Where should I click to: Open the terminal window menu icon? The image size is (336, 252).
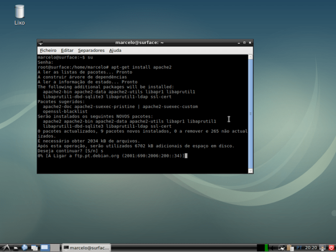coord(41,42)
